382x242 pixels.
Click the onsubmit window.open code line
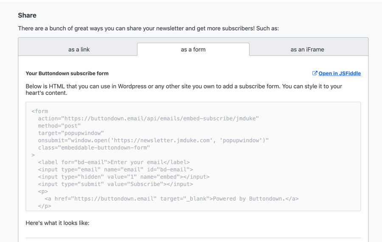pos(153,141)
